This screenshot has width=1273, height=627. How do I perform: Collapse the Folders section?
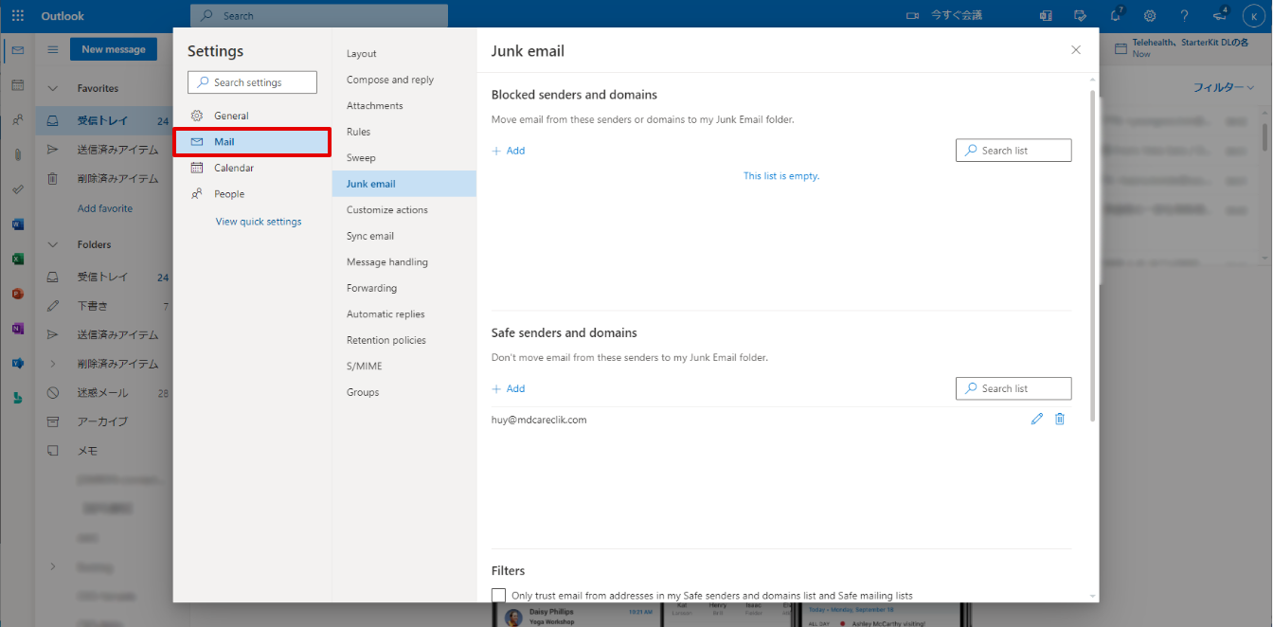[53, 244]
